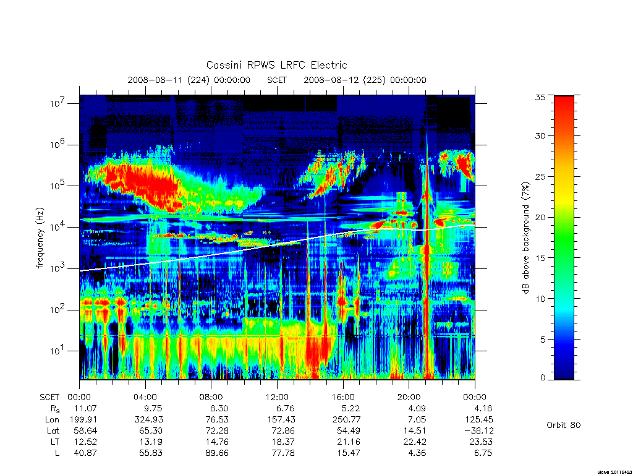Click the title 'Cassini RPWS LRFC Electric'
Screen dimensions: 633x475
pos(276,65)
